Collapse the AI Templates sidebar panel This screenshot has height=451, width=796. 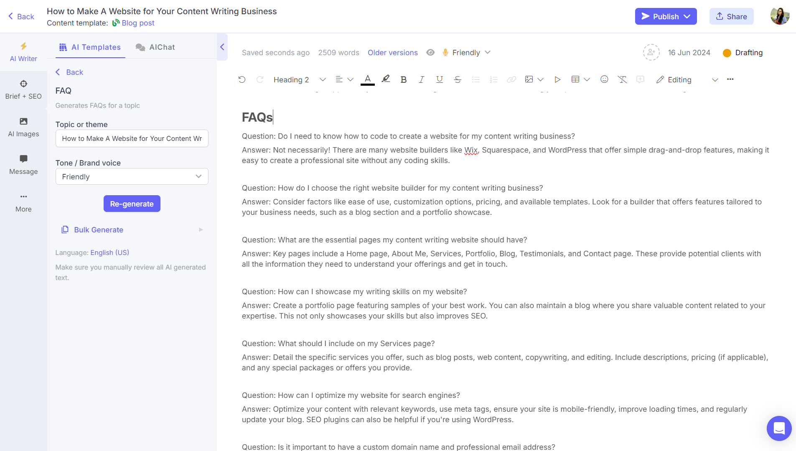coord(222,47)
